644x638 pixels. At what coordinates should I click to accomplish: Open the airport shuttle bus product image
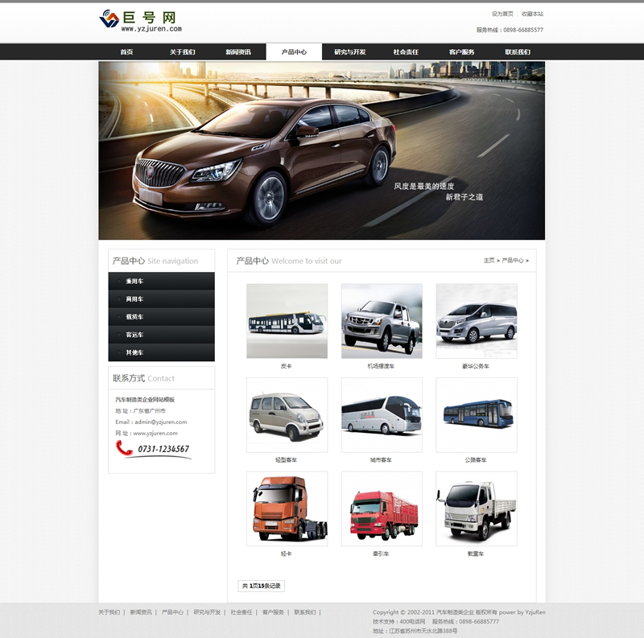(287, 321)
